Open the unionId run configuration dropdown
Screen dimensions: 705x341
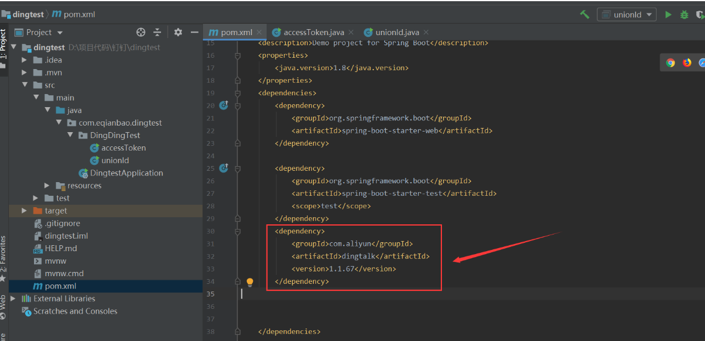click(x=626, y=14)
